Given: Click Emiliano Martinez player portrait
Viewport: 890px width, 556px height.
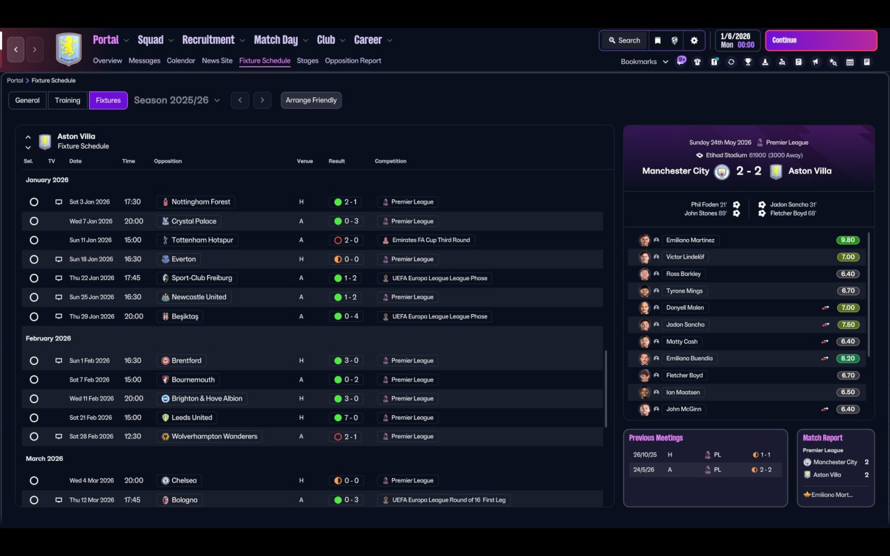Looking at the screenshot, I should click(x=645, y=240).
